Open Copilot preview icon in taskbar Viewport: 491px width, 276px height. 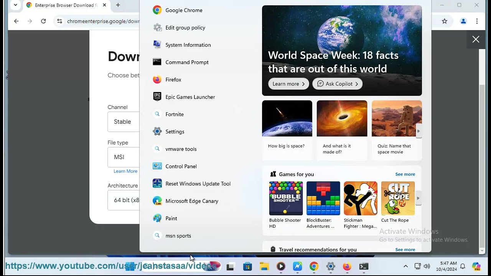(476, 266)
